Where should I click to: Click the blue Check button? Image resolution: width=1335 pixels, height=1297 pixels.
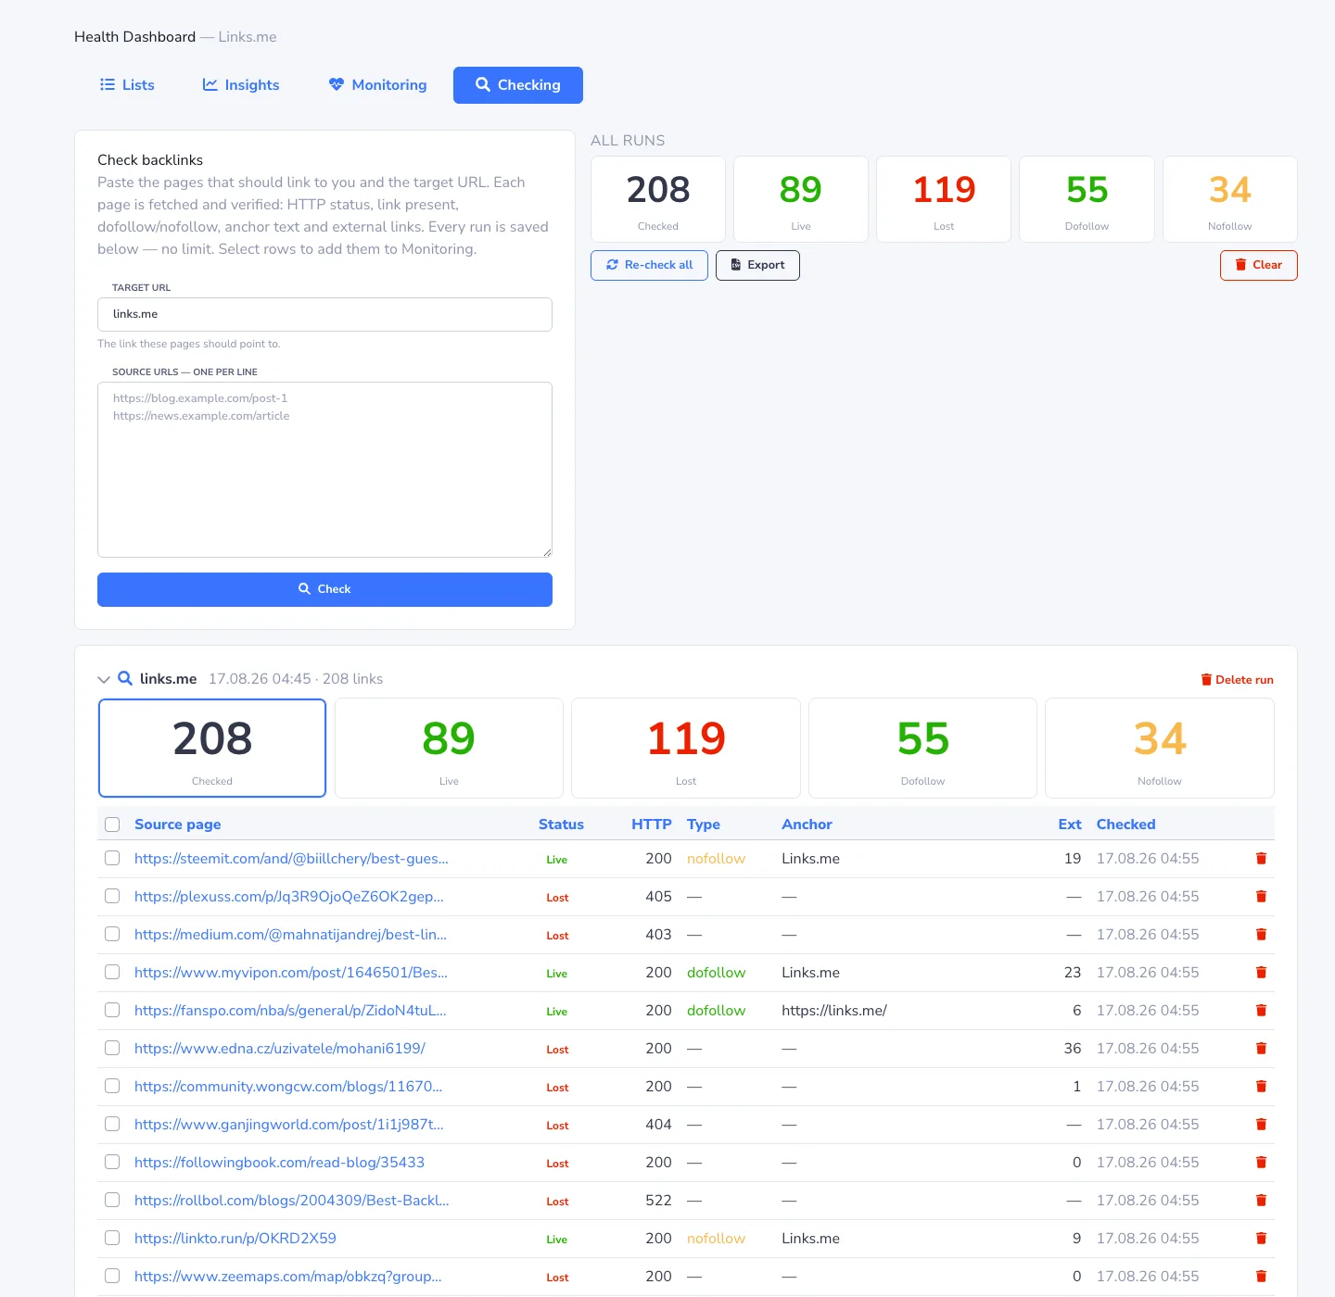click(x=324, y=589)
